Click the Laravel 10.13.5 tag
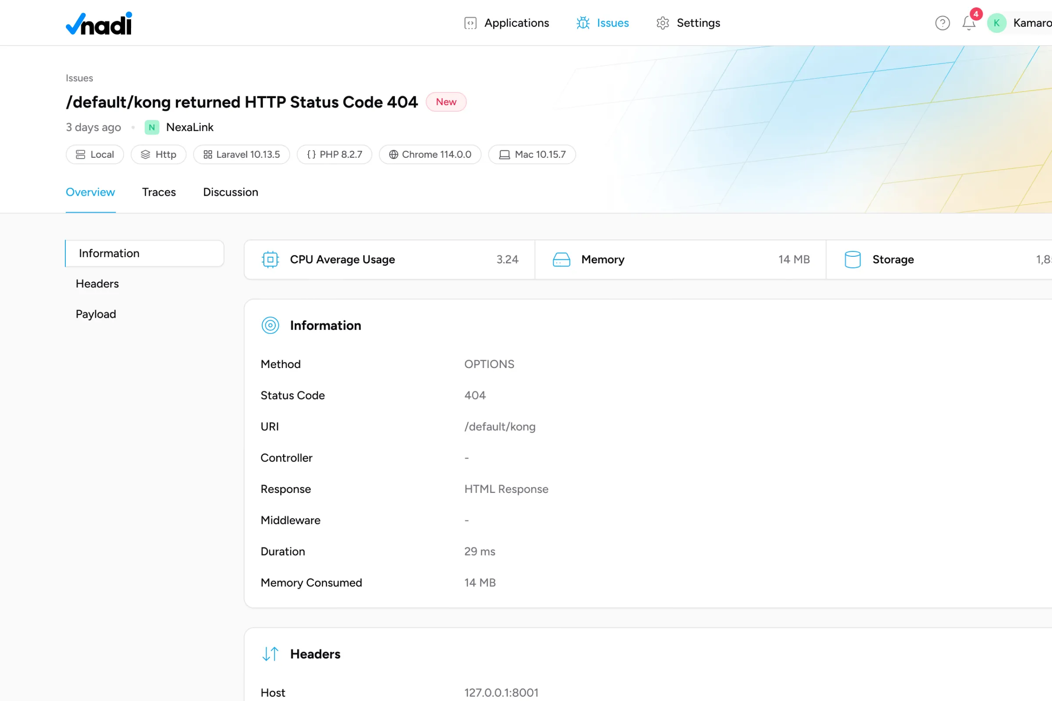 pyautogui.click(x=242, y=155)
